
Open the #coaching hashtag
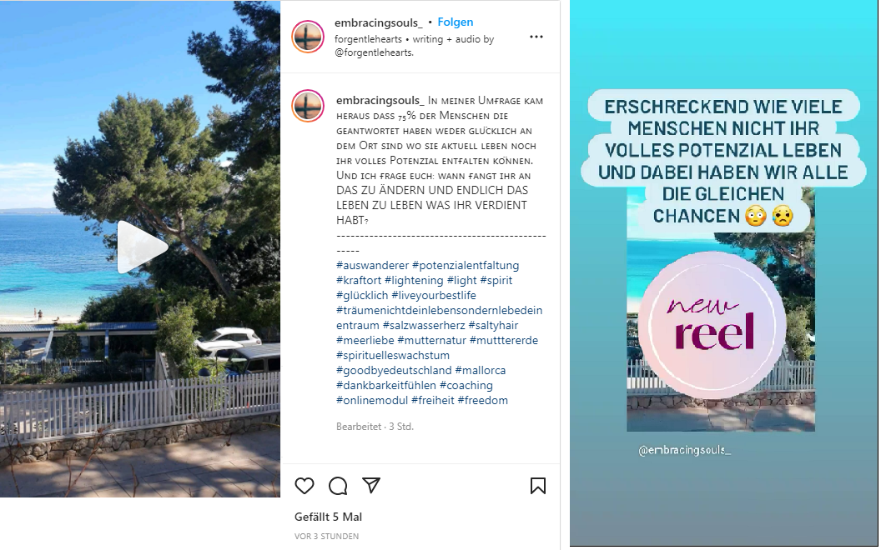[466, 385]
